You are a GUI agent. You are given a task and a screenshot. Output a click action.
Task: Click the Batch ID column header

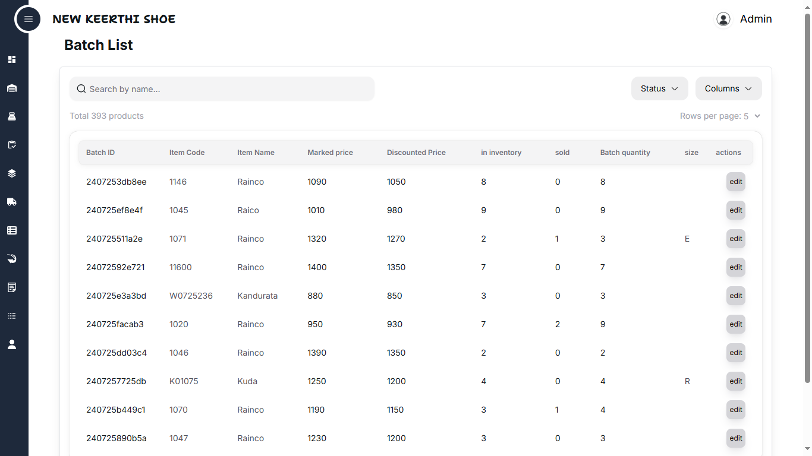point(100,153)
